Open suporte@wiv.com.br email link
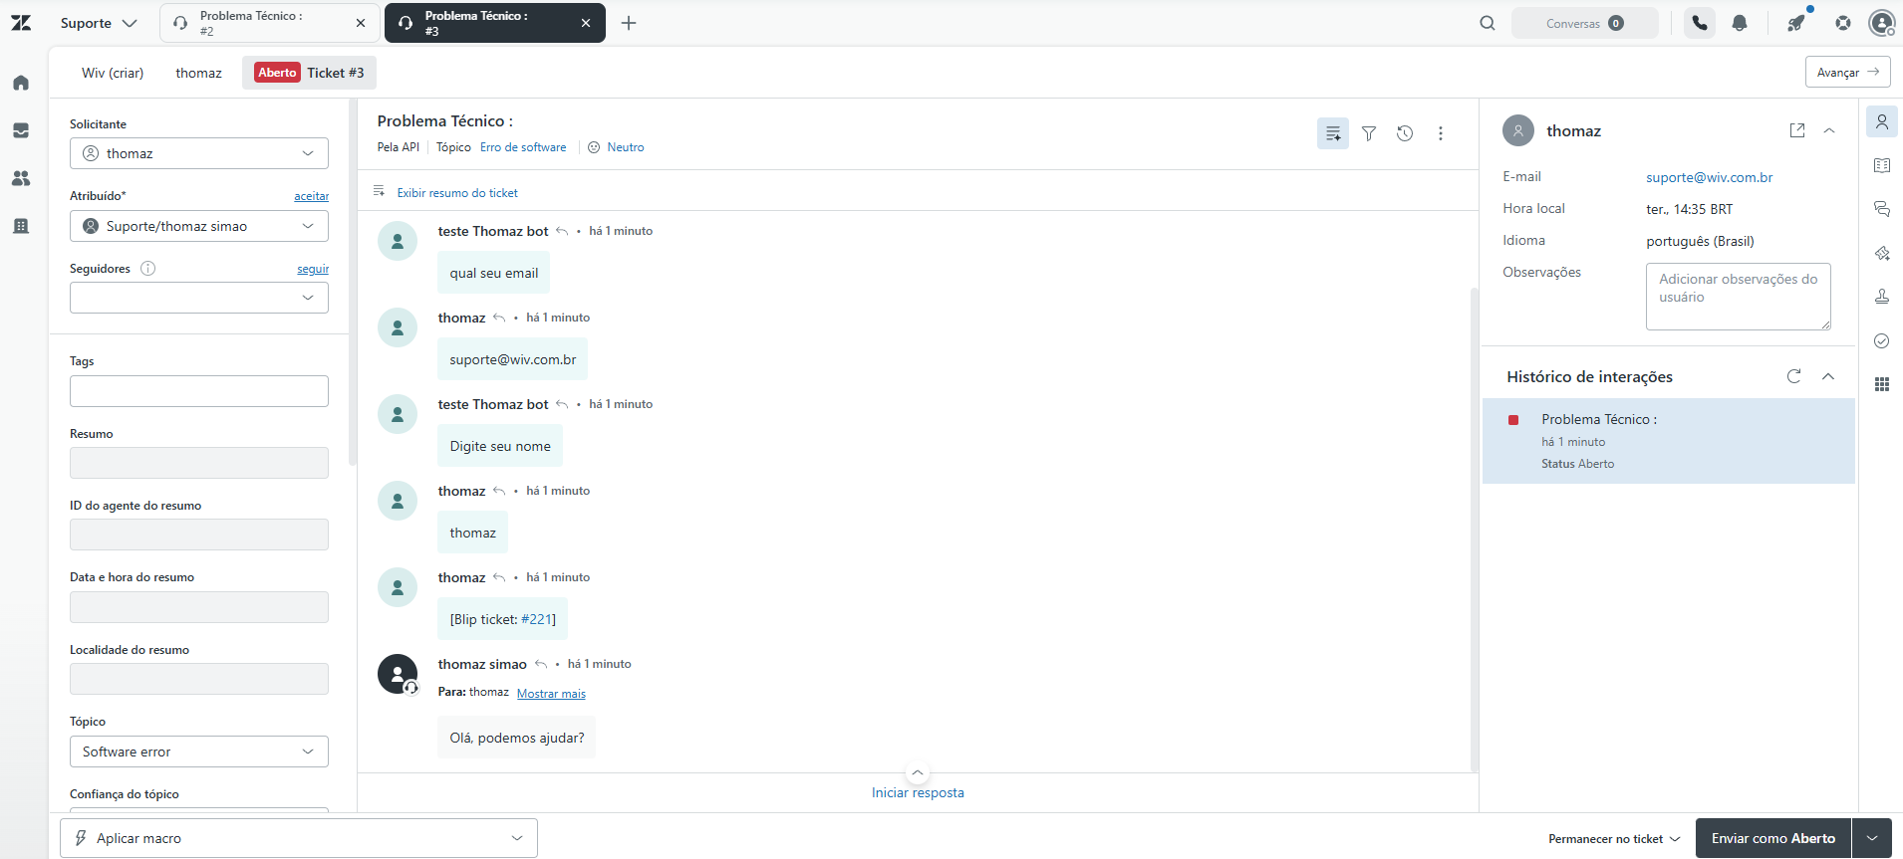Screen dimensions: 1903x859 click(x=1710, y=177)
